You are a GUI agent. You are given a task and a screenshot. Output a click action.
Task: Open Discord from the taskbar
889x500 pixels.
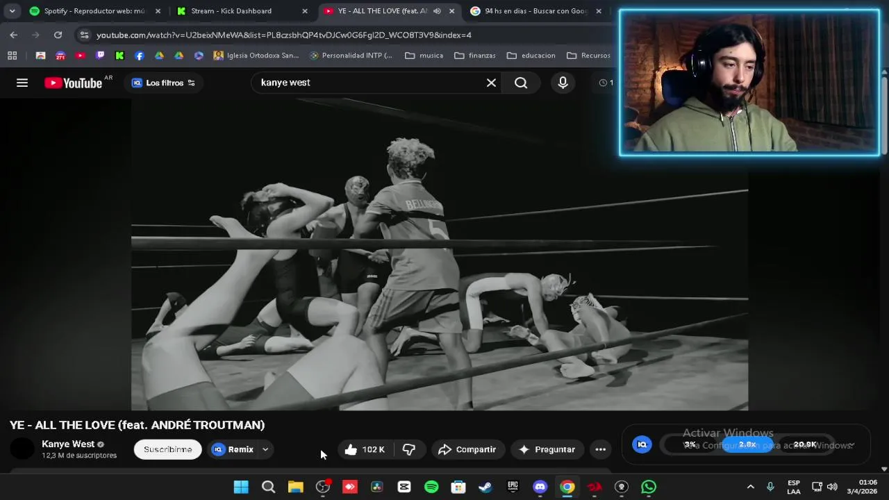540,487
